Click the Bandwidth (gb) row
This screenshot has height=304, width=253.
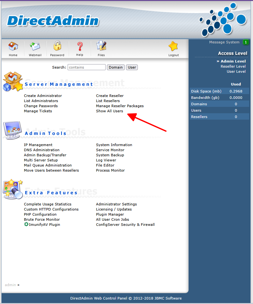[x=220, y=98]
